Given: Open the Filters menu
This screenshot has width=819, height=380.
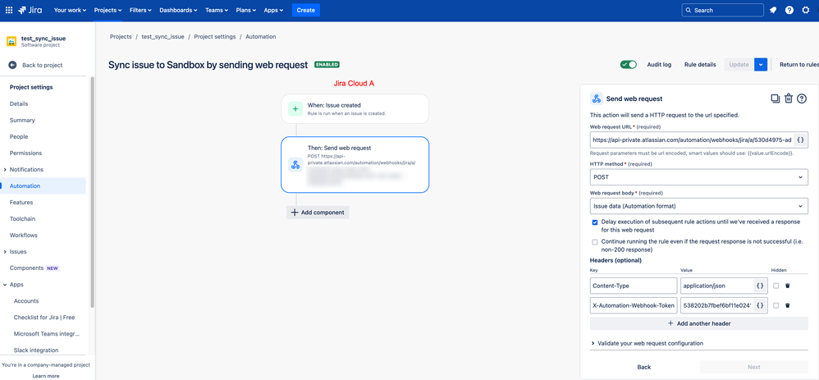Looking at the screenshot, I should click(140, 10).
